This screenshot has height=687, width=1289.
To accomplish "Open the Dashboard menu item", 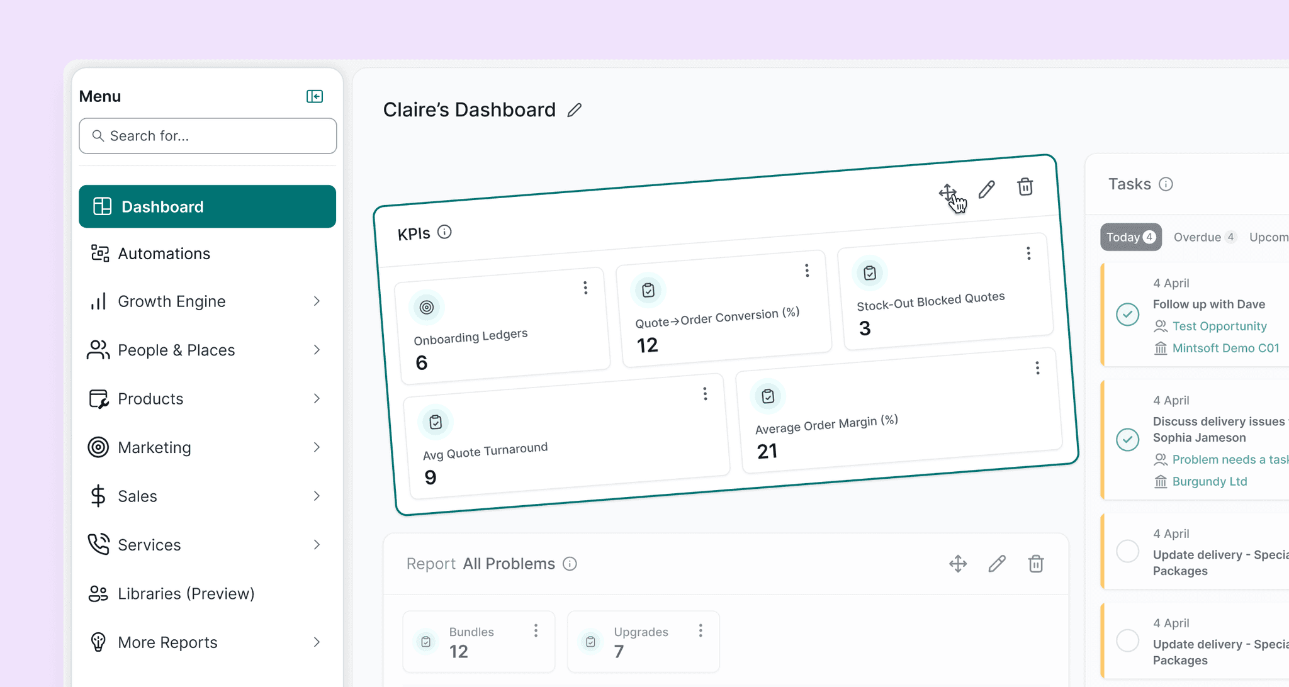I will [208, 206].
